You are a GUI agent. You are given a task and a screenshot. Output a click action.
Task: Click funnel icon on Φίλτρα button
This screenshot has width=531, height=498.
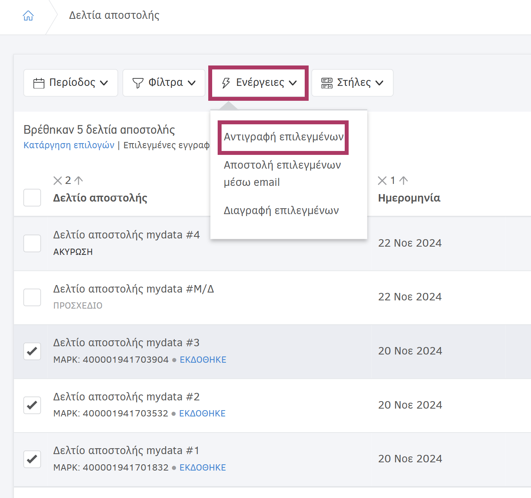138,83
